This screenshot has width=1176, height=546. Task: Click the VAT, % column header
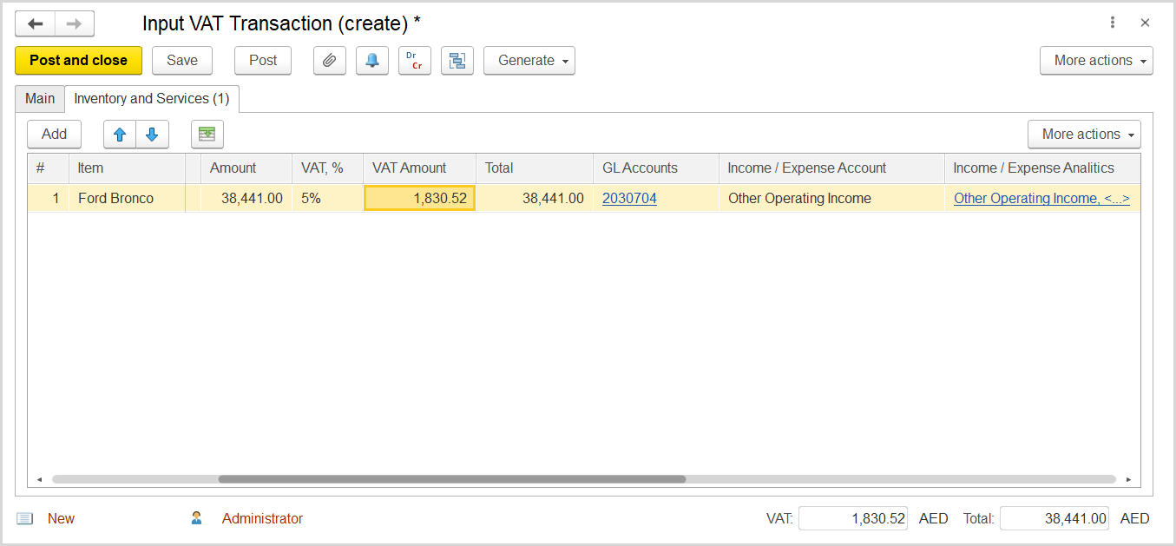tap(327, 168)
